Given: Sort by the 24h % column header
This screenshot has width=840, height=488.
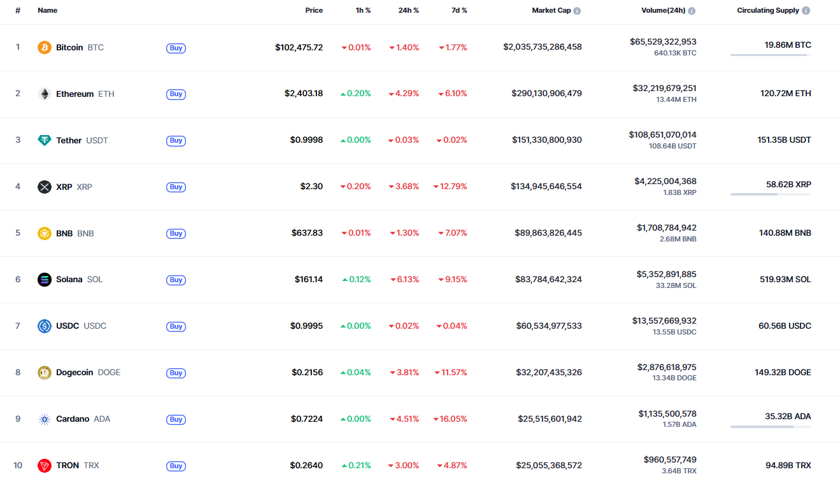Looking at the screenshot, I should (408, 10).
